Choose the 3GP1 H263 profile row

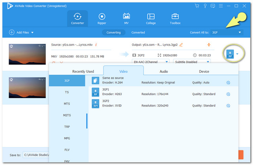point(163,92)
